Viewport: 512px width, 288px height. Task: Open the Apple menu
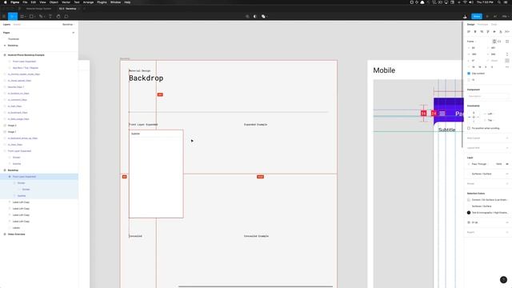6,2
